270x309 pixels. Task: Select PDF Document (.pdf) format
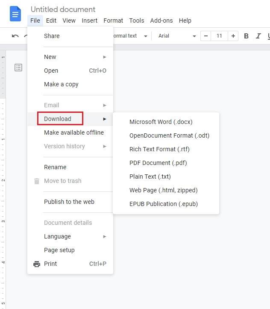pos(158,163)
